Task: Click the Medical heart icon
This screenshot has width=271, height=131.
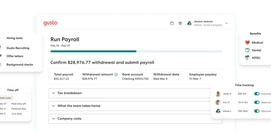Action: 247,42
